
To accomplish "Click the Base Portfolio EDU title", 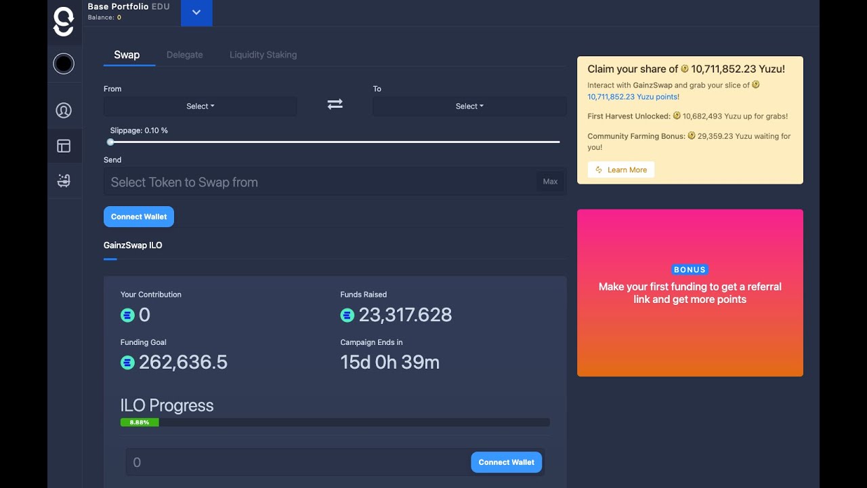I will 129,7.
